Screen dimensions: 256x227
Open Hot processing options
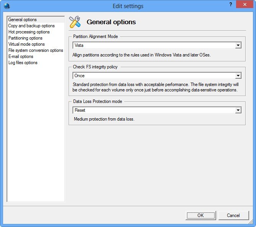pyautogui.click(x=36, y=32)
